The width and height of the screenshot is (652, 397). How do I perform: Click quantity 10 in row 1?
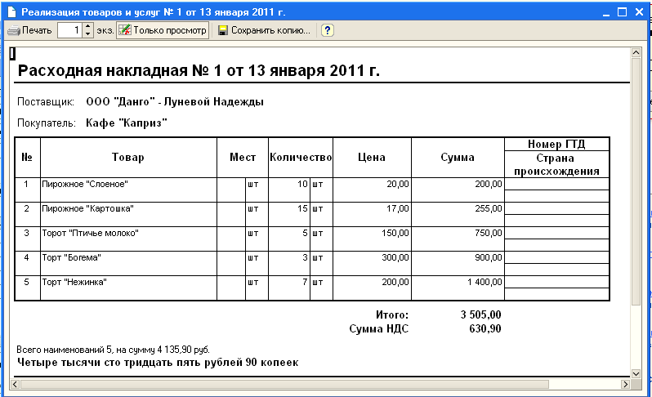(289, 190)
